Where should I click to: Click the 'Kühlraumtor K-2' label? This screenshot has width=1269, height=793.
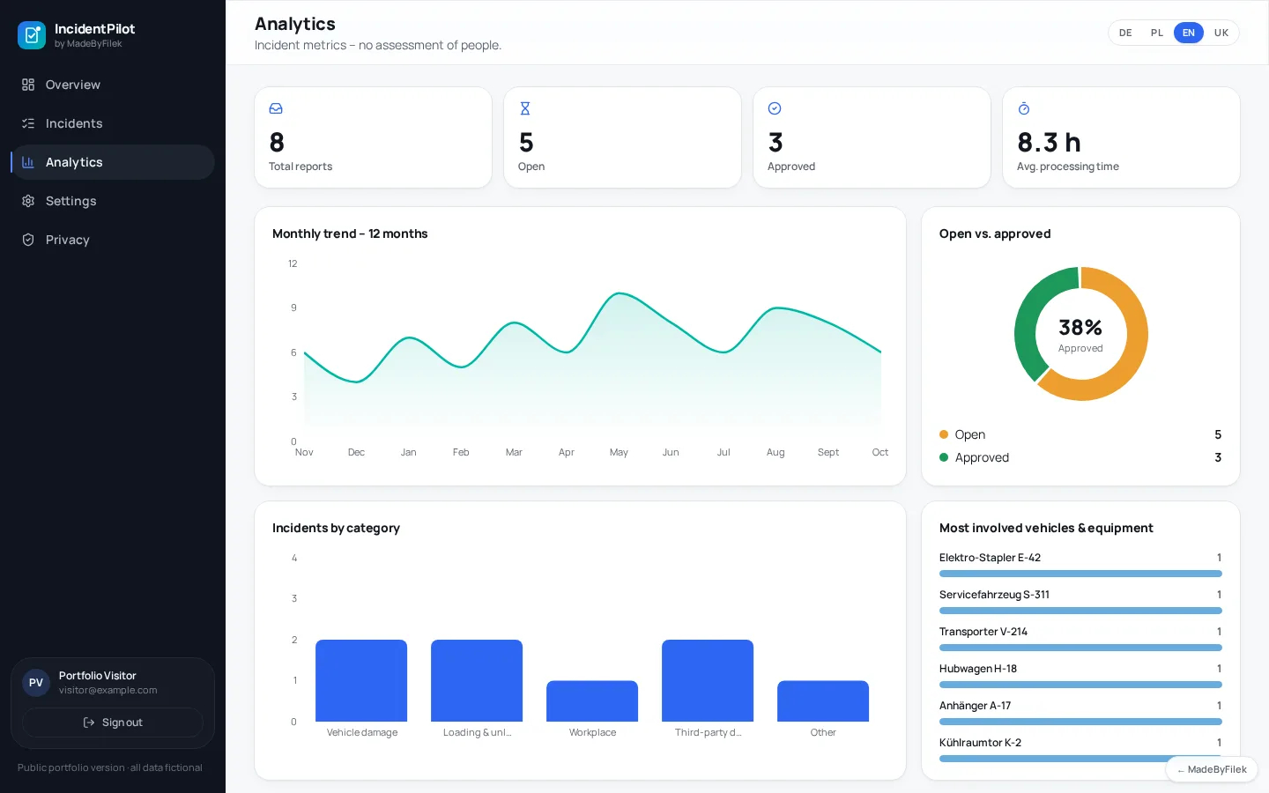click(980, 743)
